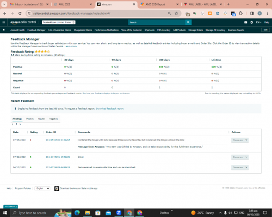This screenshot has height=217, width=272.
Task: Expand the action dropdown for the 07/25/2023 feedback
Action: click(x=246, y=140)
